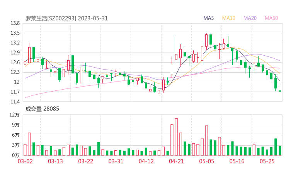Click the 13.8 price axis label
The height and width of the screenshot is (170, 286).
coord(15,23)
